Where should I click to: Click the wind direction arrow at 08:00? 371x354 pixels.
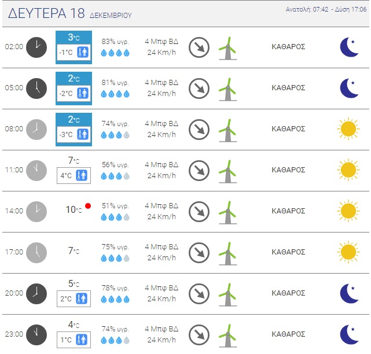(199, 128)
